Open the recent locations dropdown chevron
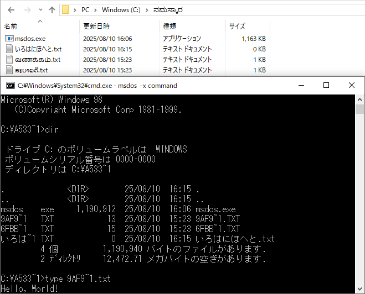Viewport: 365px width, 294px height. pos(40,10)
